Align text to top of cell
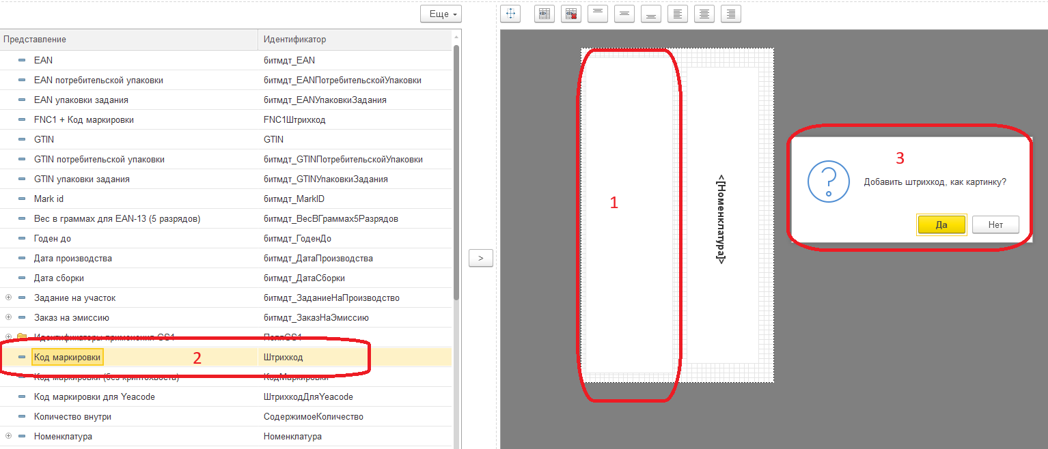Image resolution: width=1048 pixels, height=449 pixels. [x=598, y=14]
